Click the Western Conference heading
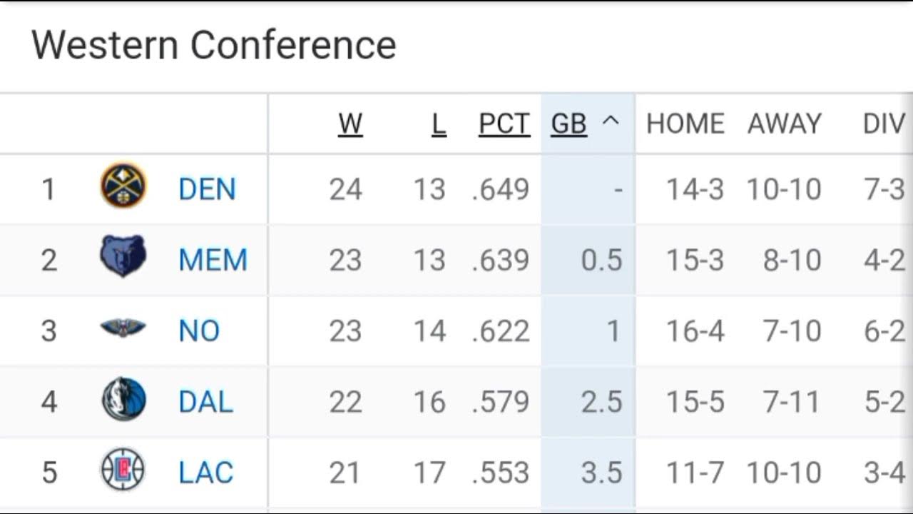Image resolution: width=913 pixels, height=514 pixels. pyautogui.click(x=213, y=45)
